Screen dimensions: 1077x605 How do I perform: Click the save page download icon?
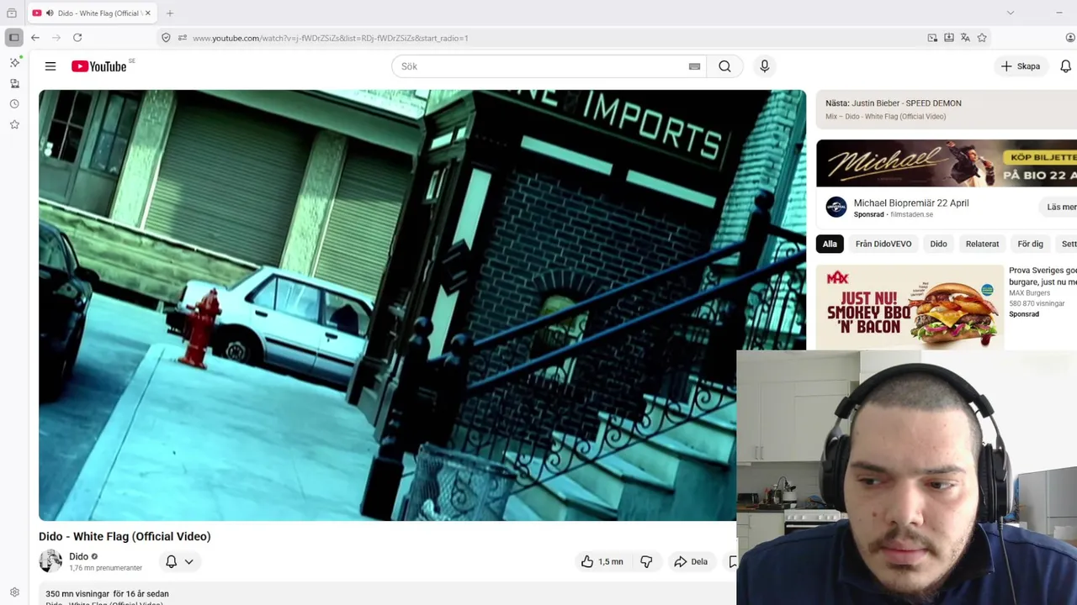point(949,38)
